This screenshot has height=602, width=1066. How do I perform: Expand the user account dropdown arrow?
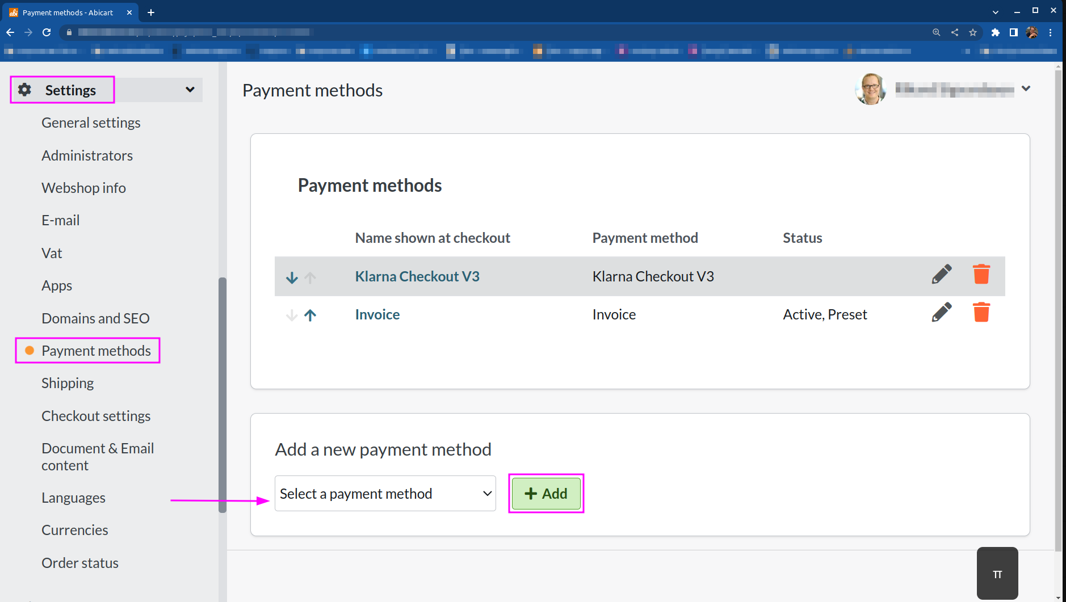1026,89
